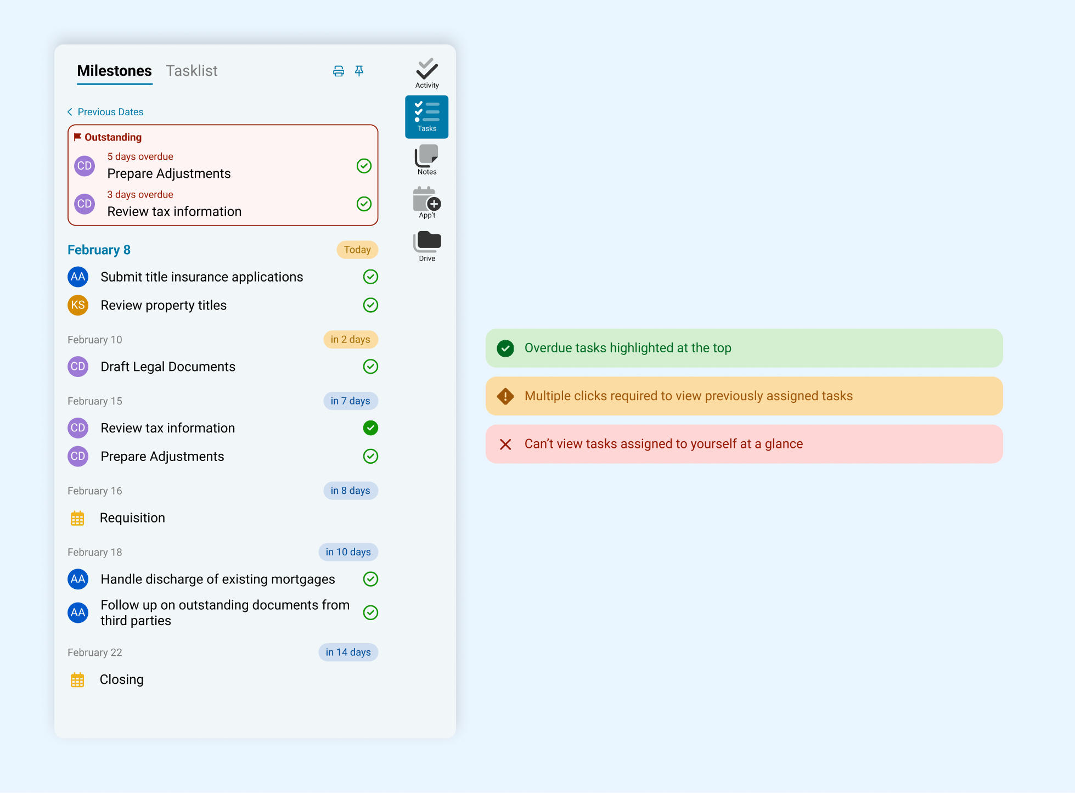
Task: Expand Previous Dates chevron
Action: pyautogui.click(x=70, y=112)
